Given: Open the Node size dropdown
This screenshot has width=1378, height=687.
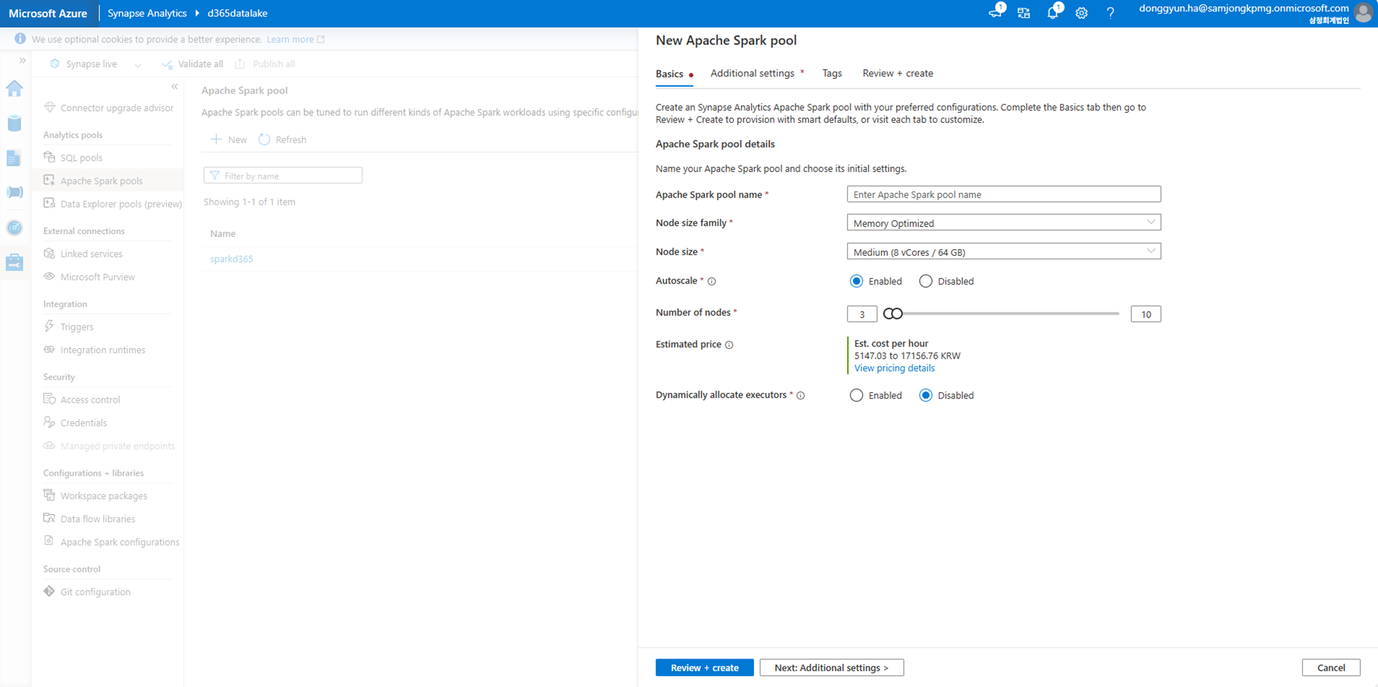Looking at the screenshot, I should pos(1004,252).
